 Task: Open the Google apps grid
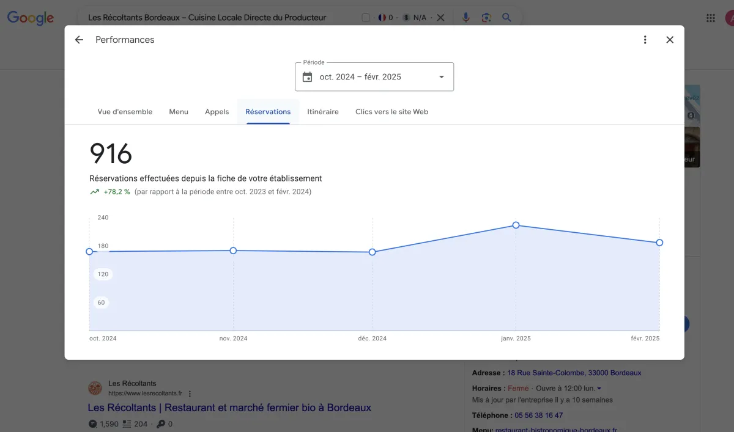[x=711, y=18]
